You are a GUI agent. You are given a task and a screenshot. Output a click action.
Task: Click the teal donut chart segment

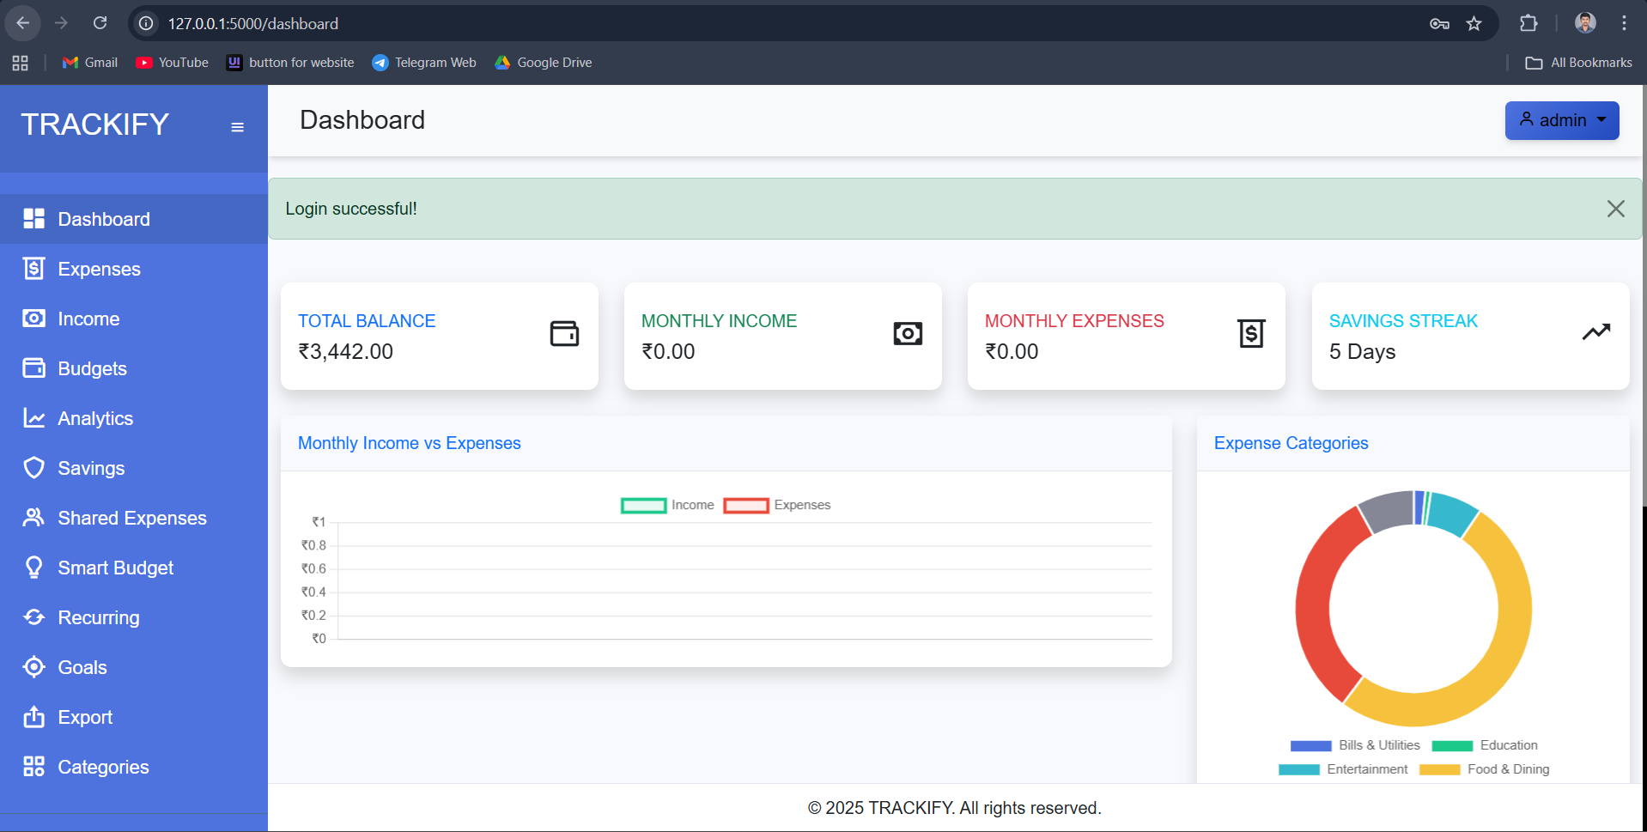click(x=1453, y=513)
